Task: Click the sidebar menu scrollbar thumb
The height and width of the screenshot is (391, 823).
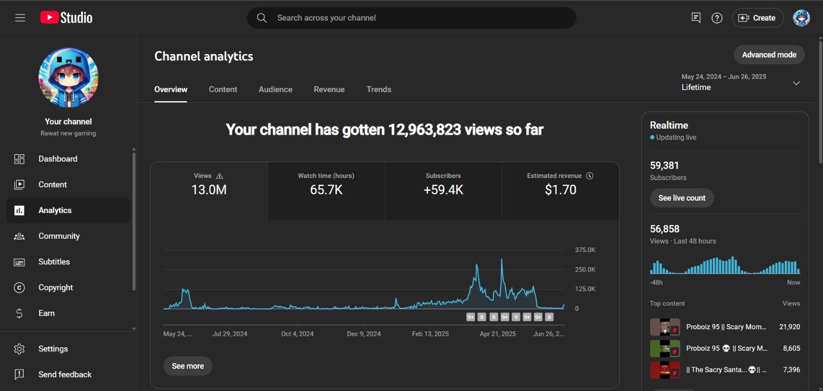Action: click(x=134, y=222)
